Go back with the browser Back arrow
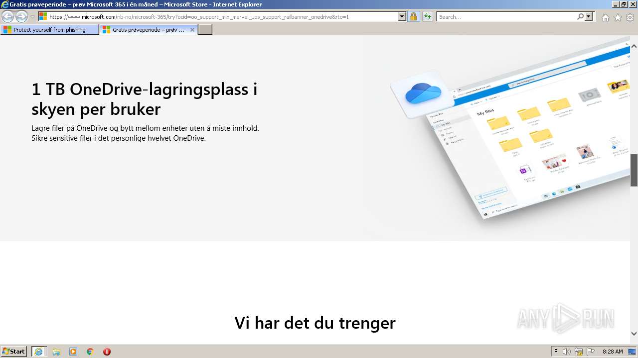638x358 pixels. coord(7,17)
